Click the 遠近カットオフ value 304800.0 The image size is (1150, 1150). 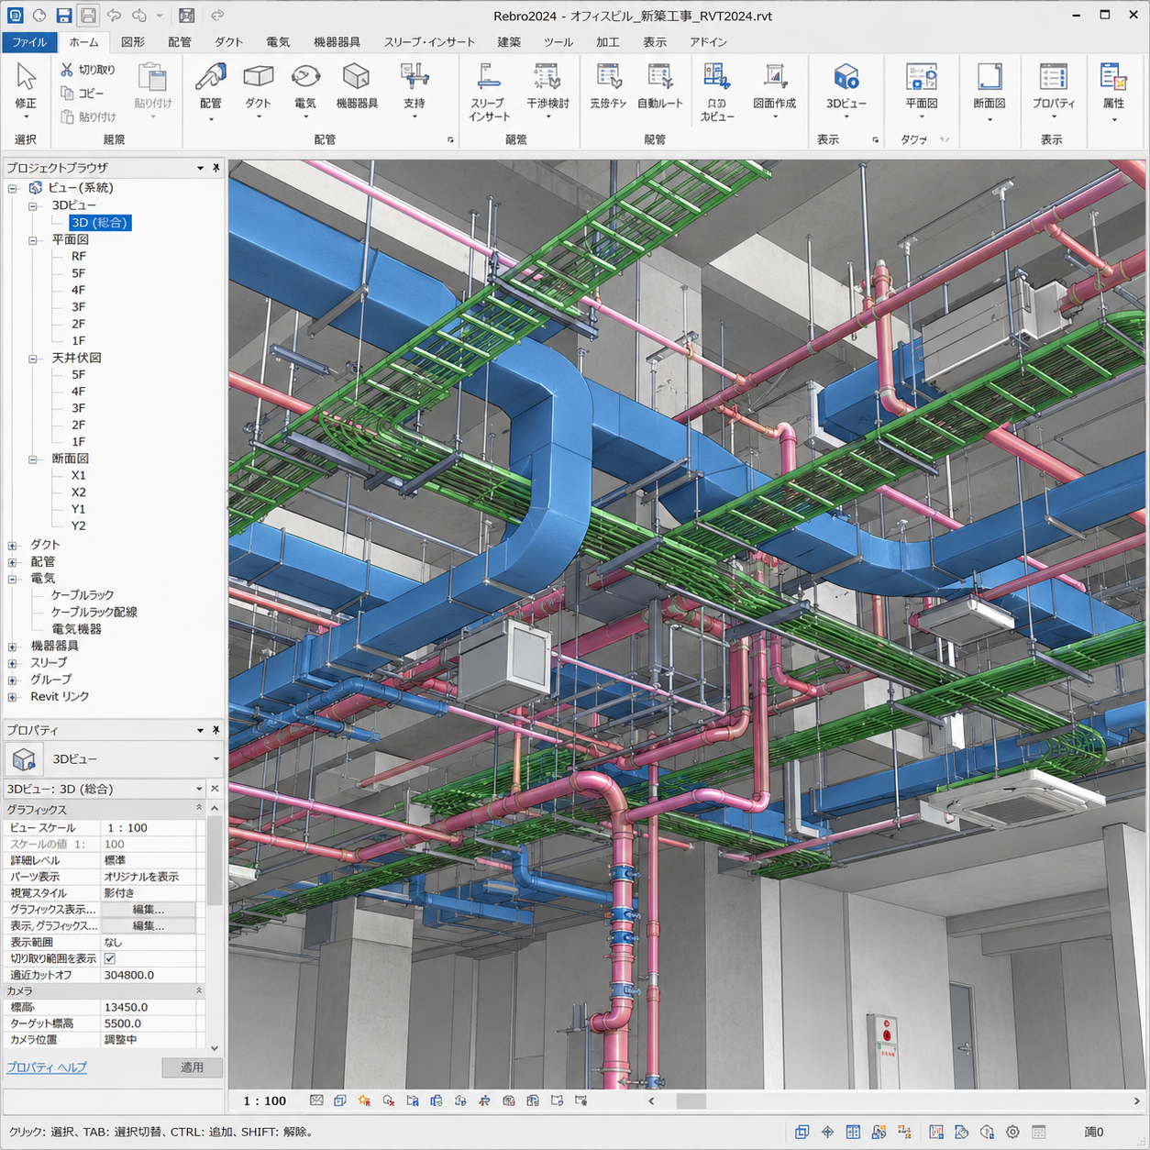click(148, 975)
